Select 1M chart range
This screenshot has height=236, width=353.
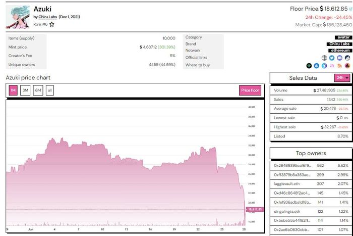(x=13, y=90)
